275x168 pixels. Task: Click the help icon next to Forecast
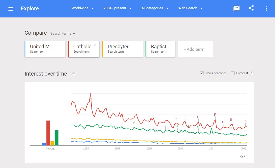252,73
